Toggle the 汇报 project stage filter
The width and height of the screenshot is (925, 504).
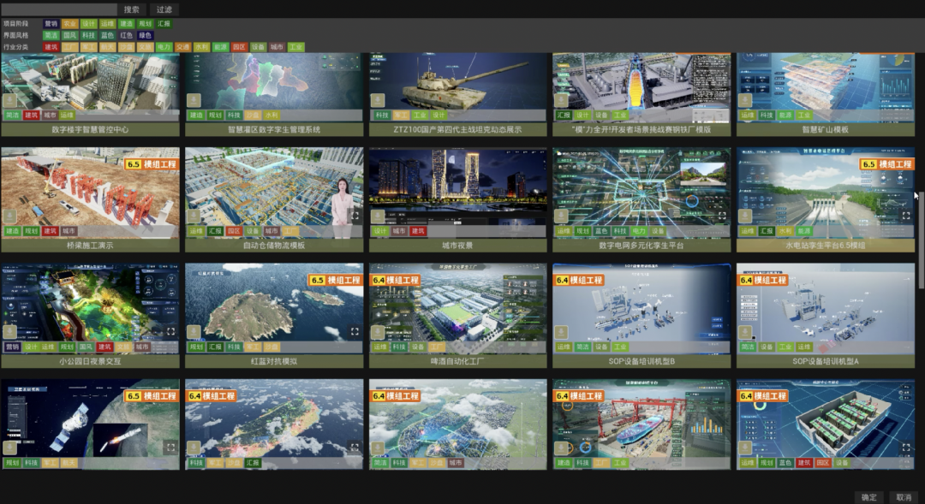click(164, 24)
